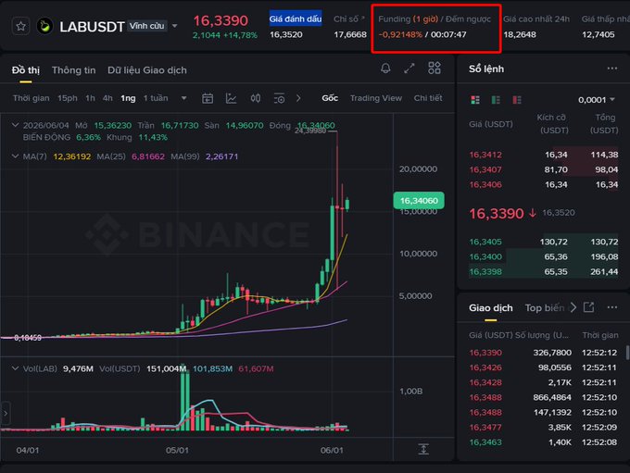Click the Funding rate -0,92148% value

[400, 34]
